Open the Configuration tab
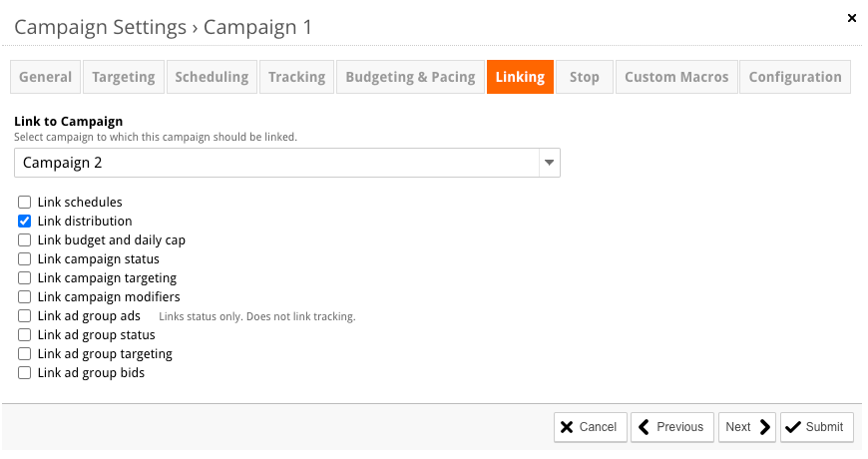 pos(795,77)
